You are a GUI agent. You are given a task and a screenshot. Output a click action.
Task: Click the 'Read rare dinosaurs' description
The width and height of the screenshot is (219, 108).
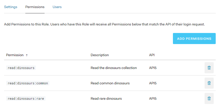[x=106, y=98]
